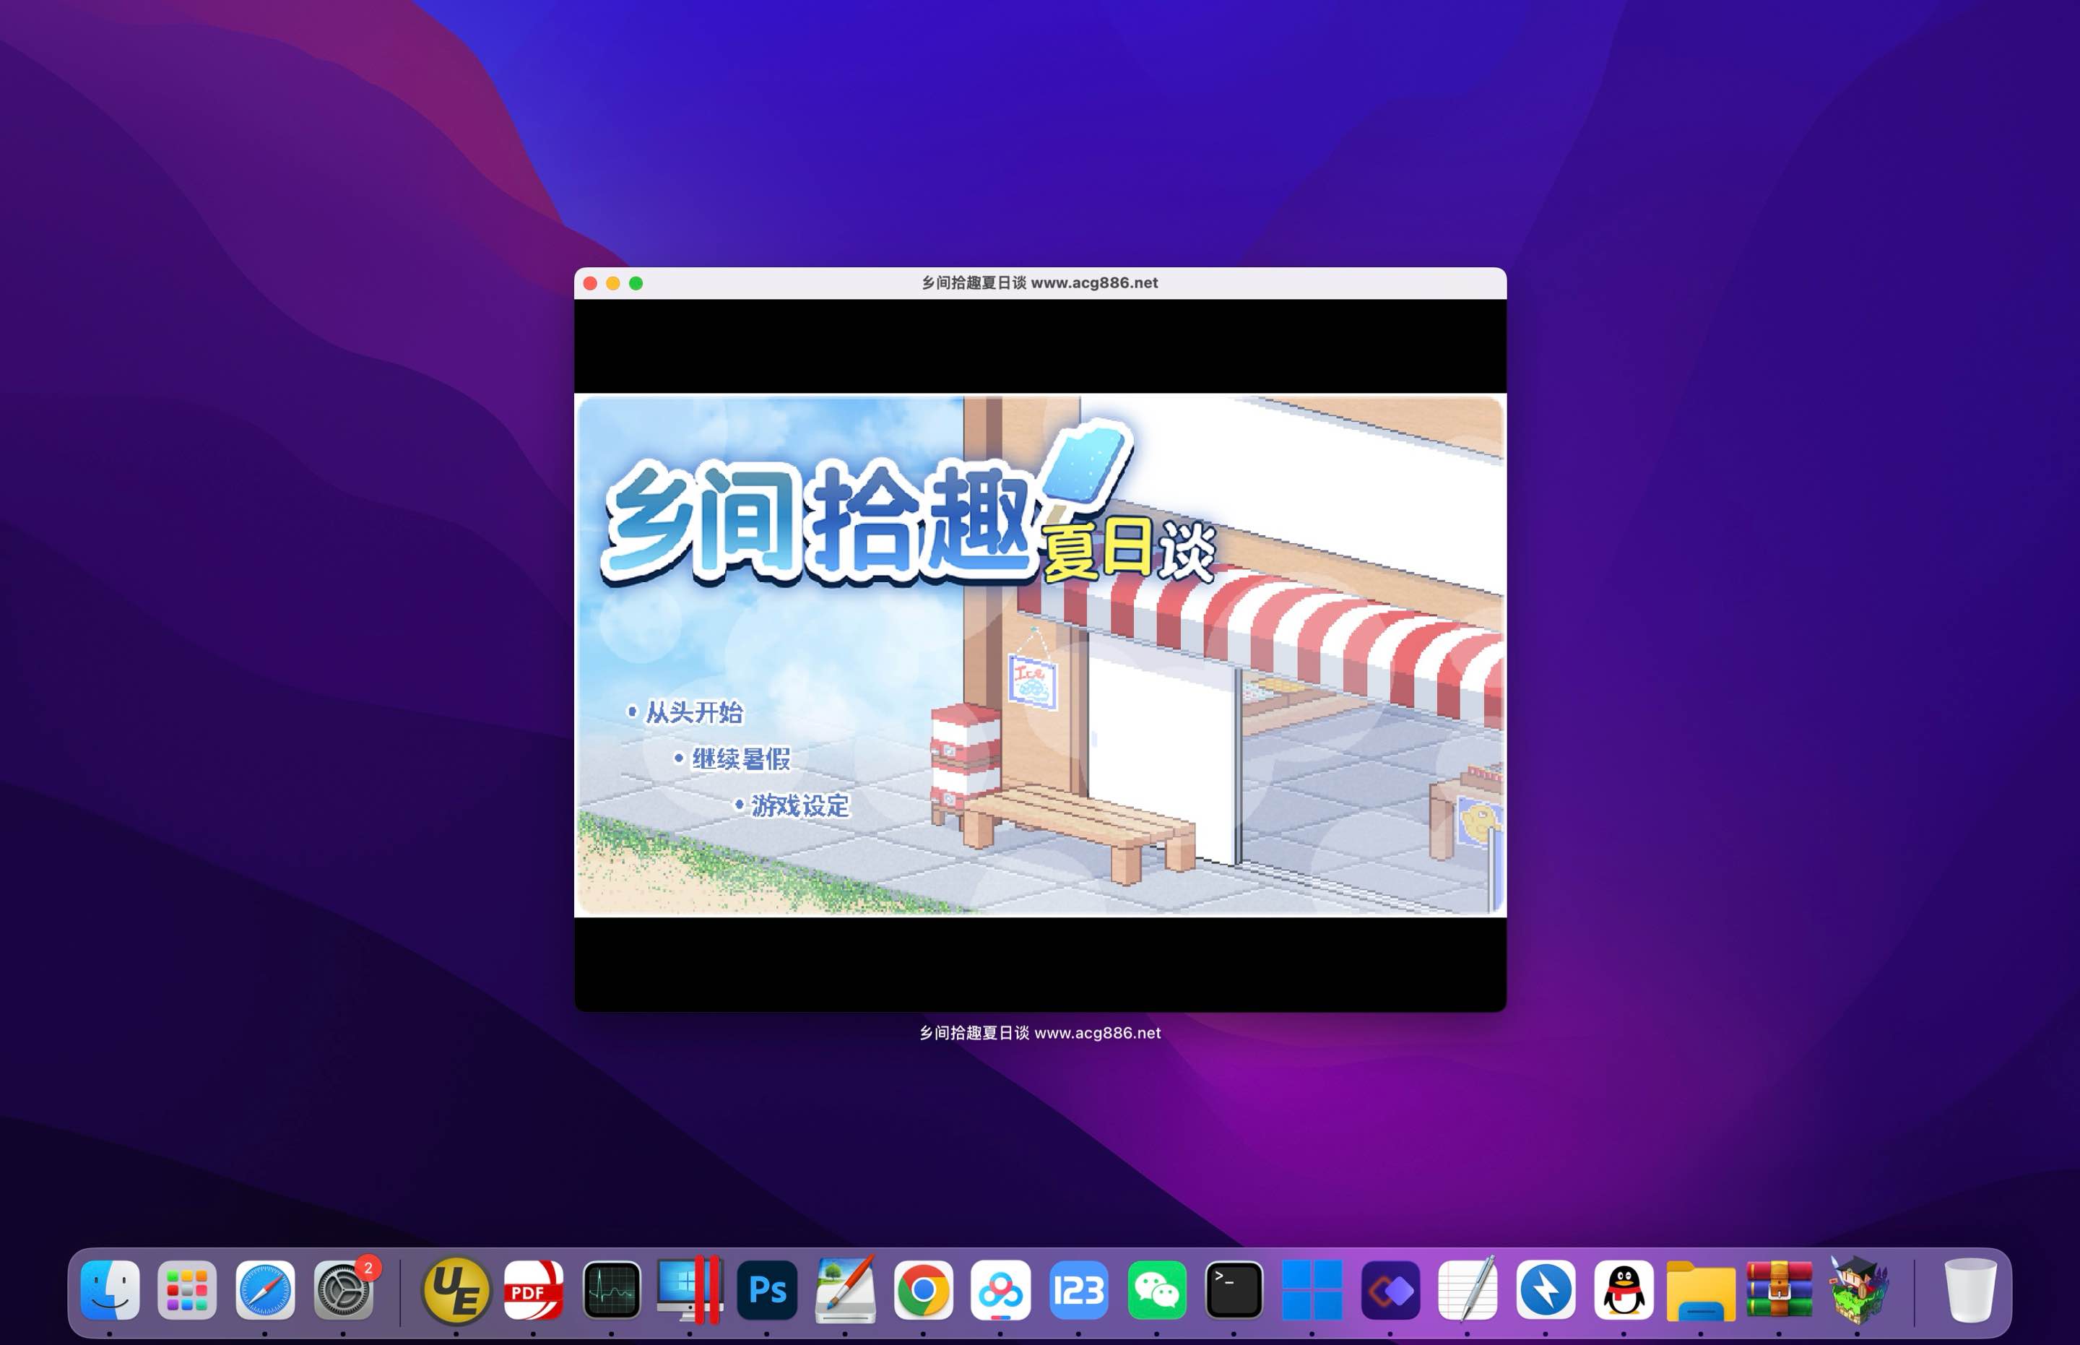The image size is (2080, 1345).
Task: Launch QQ penguin app from the dock
Action: (x=1624, y=1289)
